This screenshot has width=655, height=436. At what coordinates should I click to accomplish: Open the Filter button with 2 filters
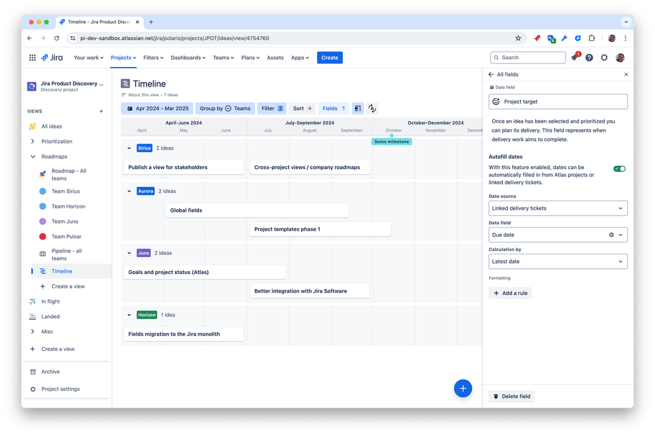(x=272, y=108)
